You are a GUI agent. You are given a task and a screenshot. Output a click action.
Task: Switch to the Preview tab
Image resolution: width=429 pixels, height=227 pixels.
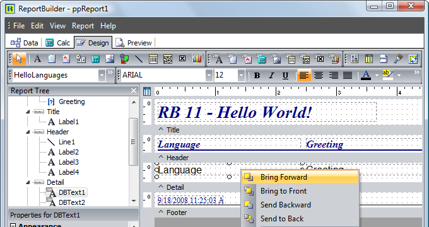coord(134,43)
